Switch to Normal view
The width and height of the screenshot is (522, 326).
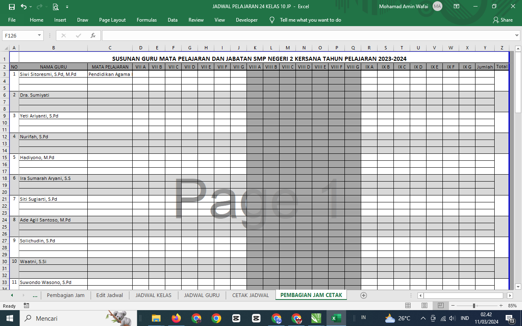point(408,306)
